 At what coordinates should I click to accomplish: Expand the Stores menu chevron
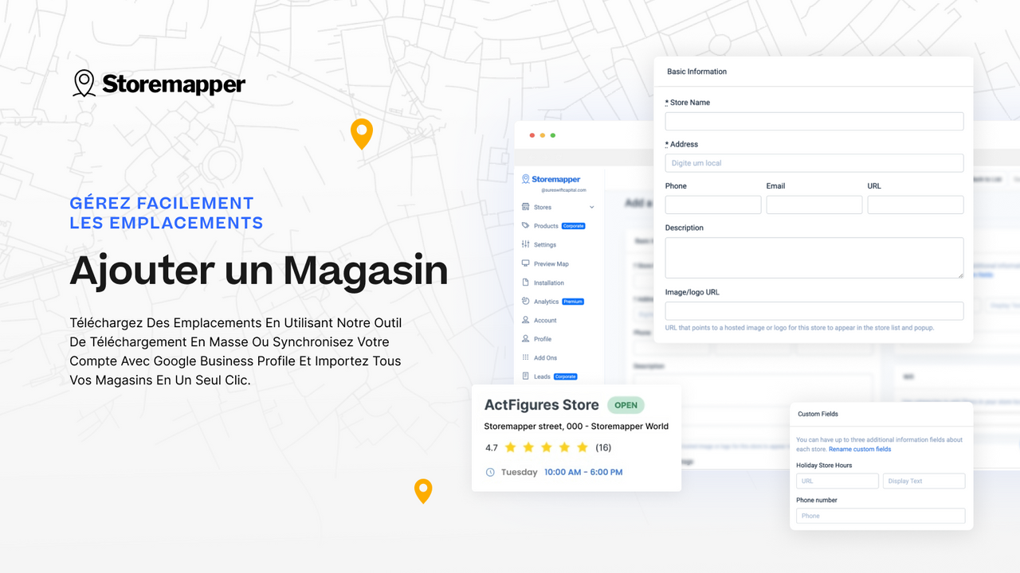click(x=591, y=208)
